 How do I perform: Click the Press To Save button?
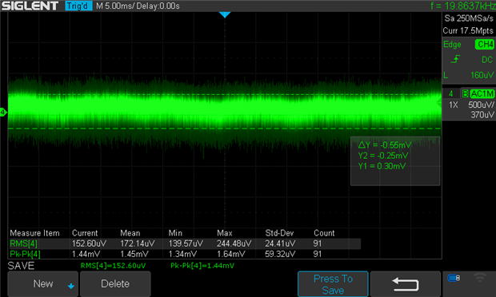[333, 284]
